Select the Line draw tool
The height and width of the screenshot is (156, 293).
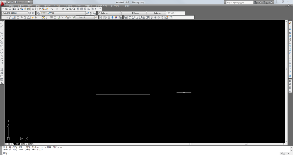(2, 23)
